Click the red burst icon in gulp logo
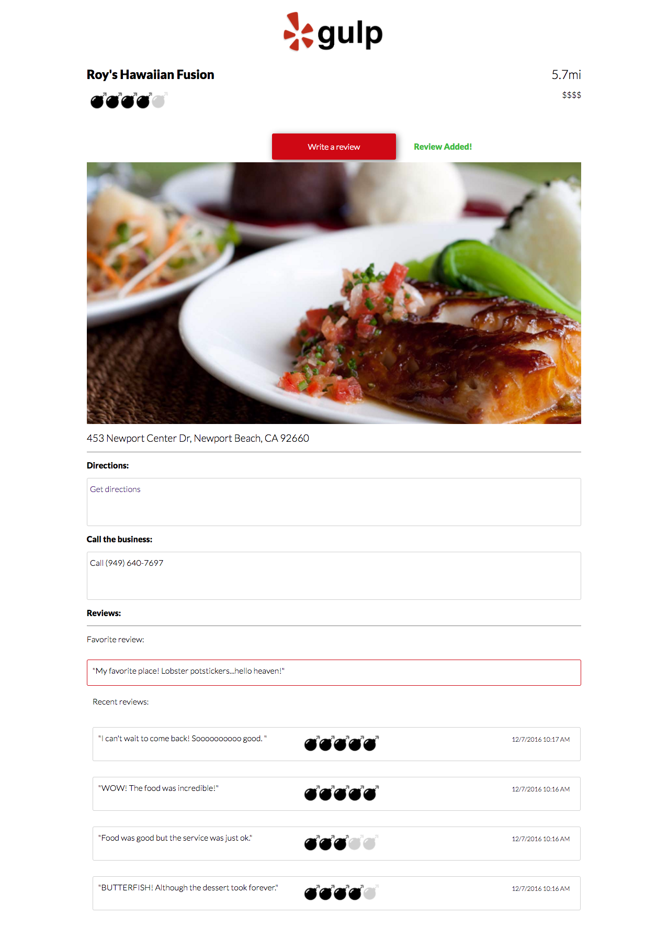The image size is (668, 926). click(x=298, y=31)
